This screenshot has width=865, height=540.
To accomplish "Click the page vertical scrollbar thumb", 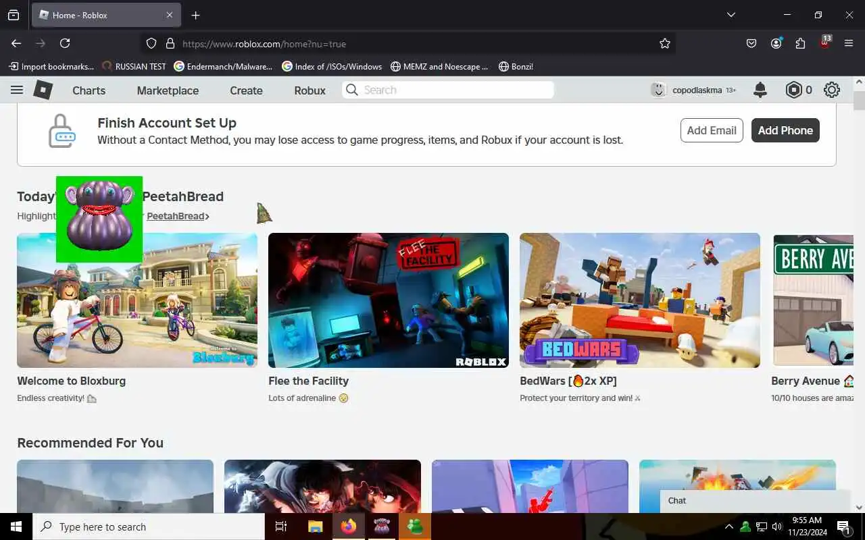I will [x=859, y=100].
